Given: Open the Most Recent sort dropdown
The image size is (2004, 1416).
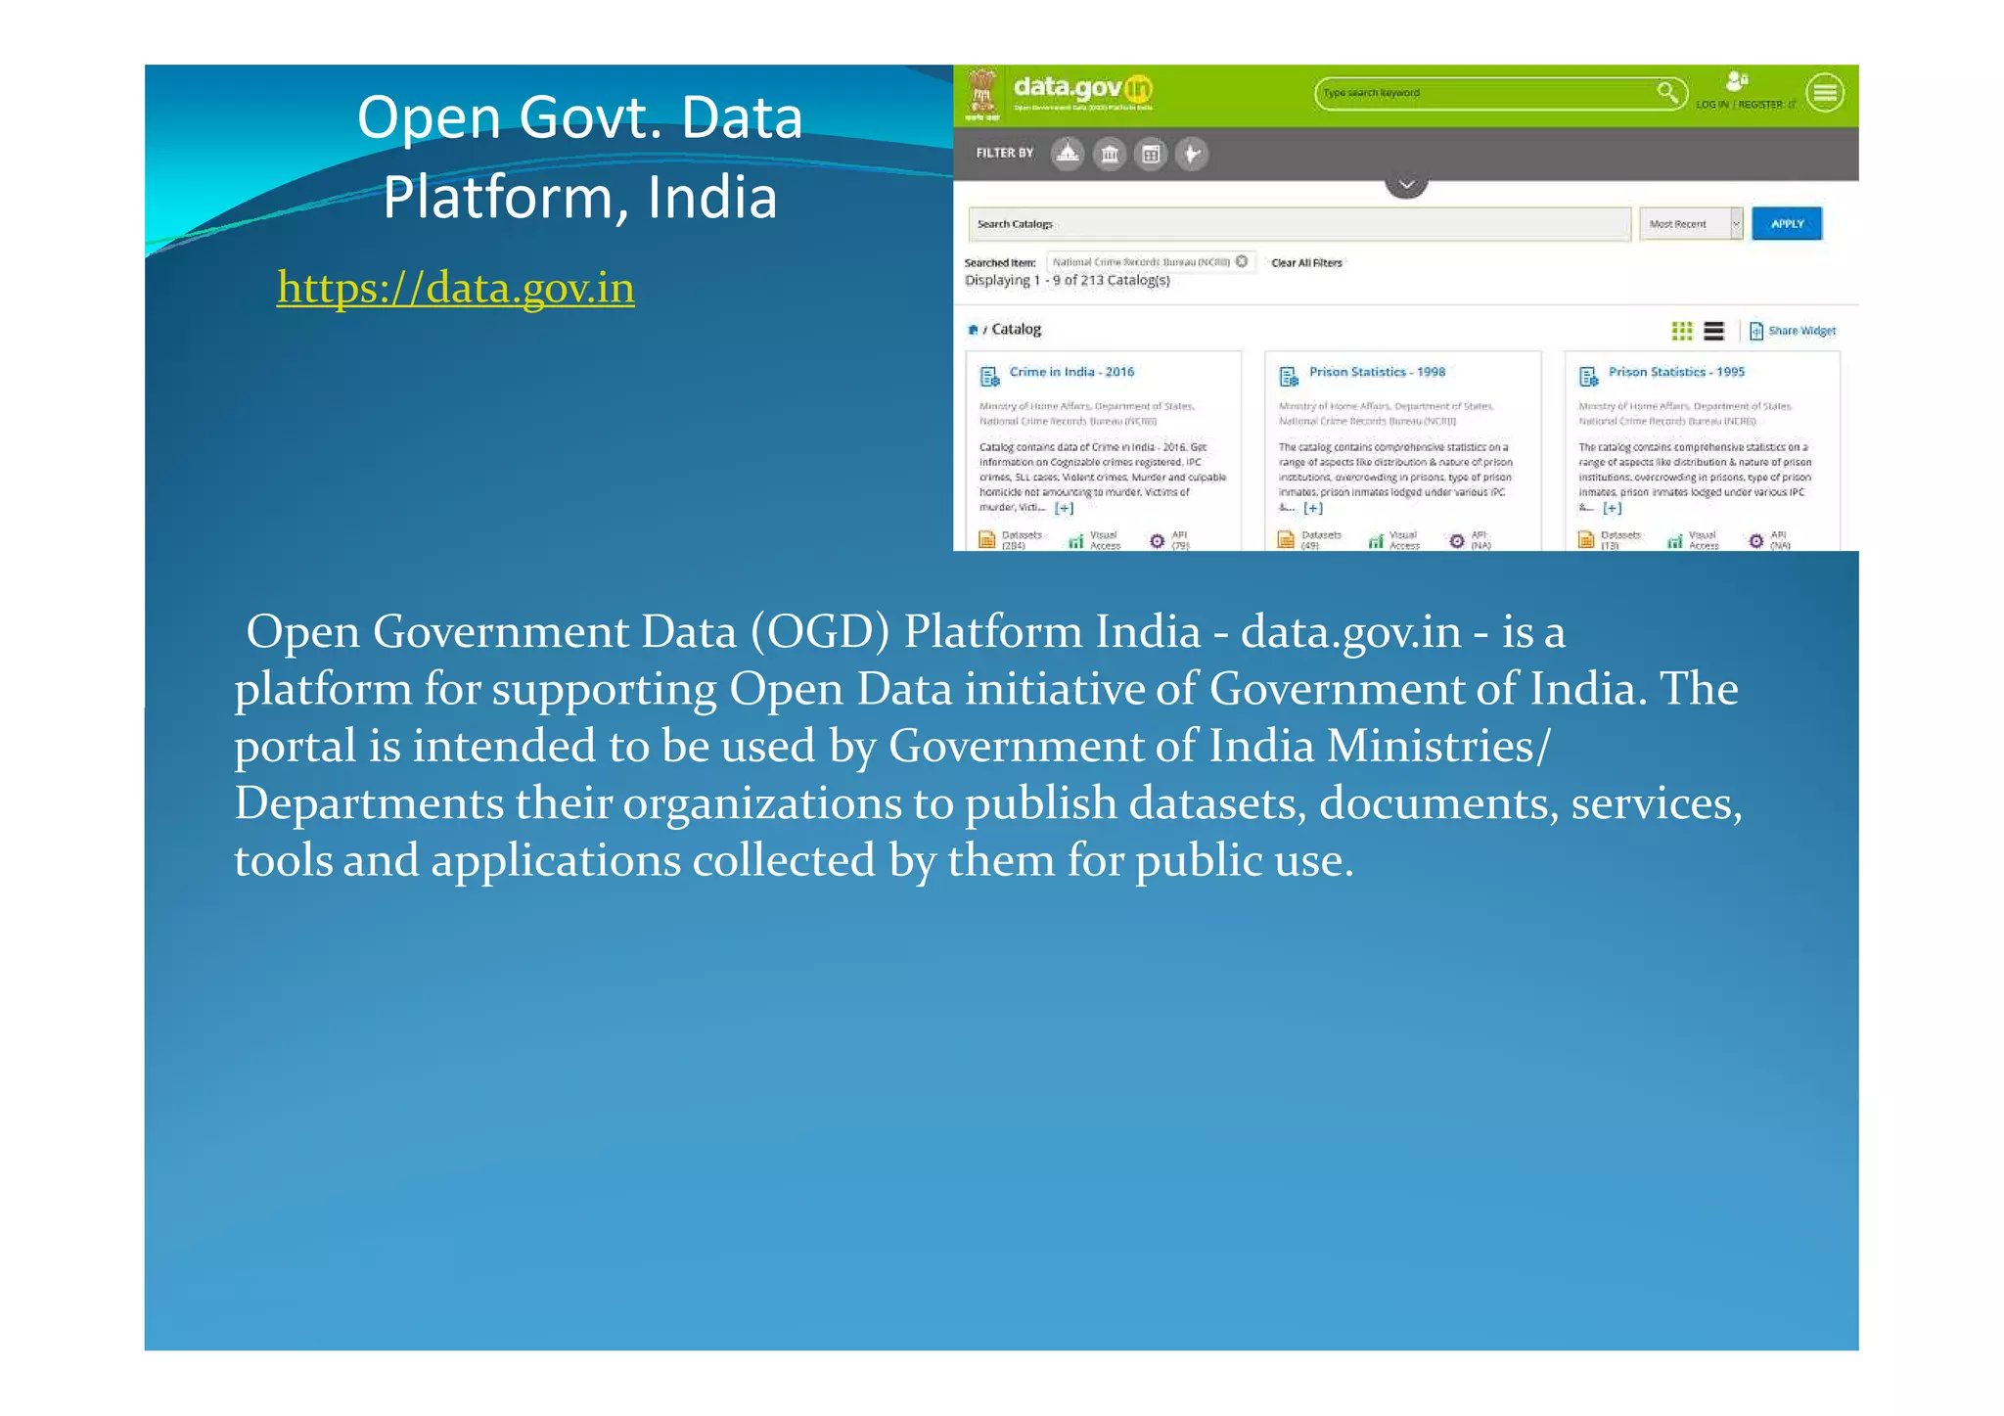Looking at the screenshot, I should (1691, 224).
